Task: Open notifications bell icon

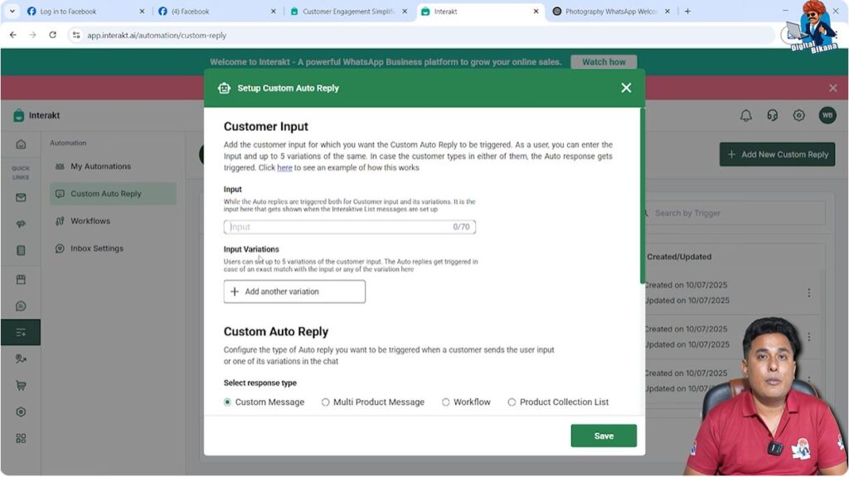Action: point(746,115)
